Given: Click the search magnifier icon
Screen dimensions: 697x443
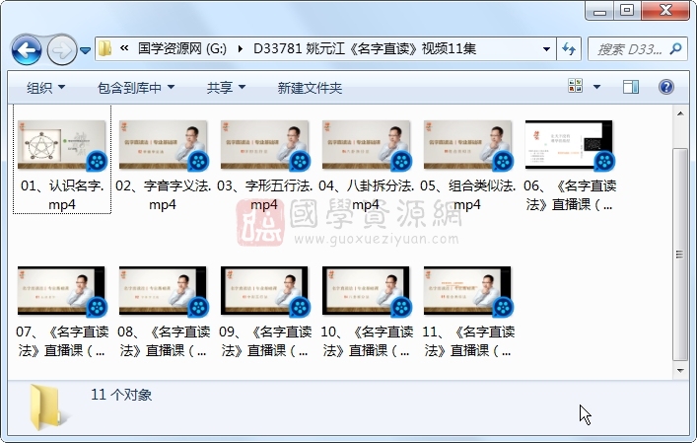Looking at the screenshot, I should pos(675,48).
